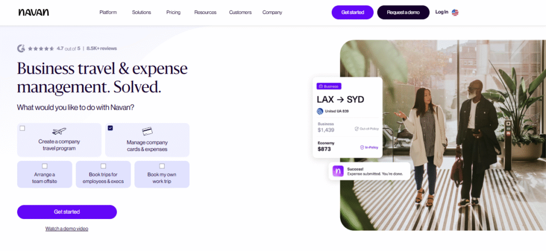546x251 pixels.
Task: Expand the Resources menu
Action: coord(205,12)
